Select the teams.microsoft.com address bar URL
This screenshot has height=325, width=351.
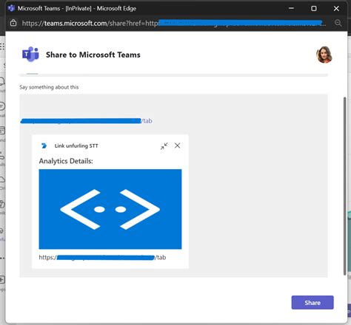[174, 23]
